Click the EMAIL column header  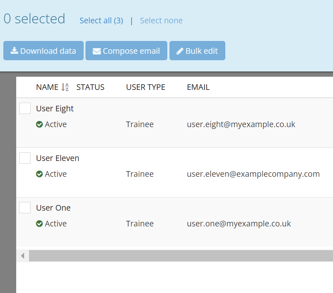[x=198, y=87]
